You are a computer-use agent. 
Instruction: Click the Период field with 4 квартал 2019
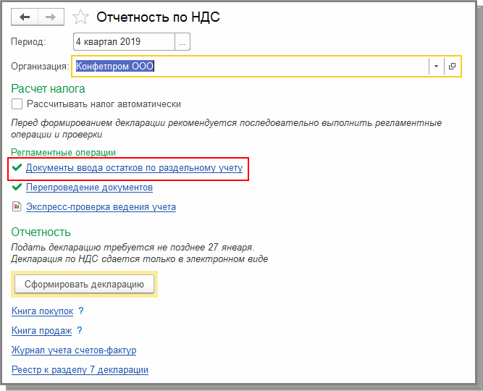point(123,43)
